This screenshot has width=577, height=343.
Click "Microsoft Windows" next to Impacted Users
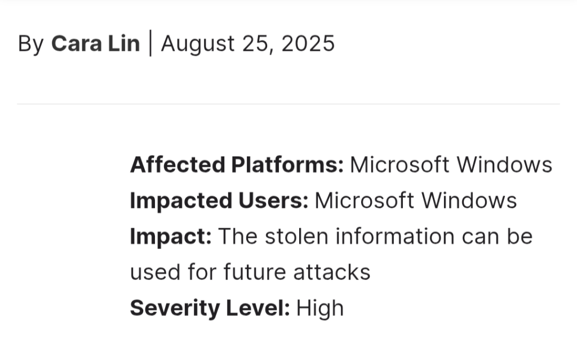point(416,201)
